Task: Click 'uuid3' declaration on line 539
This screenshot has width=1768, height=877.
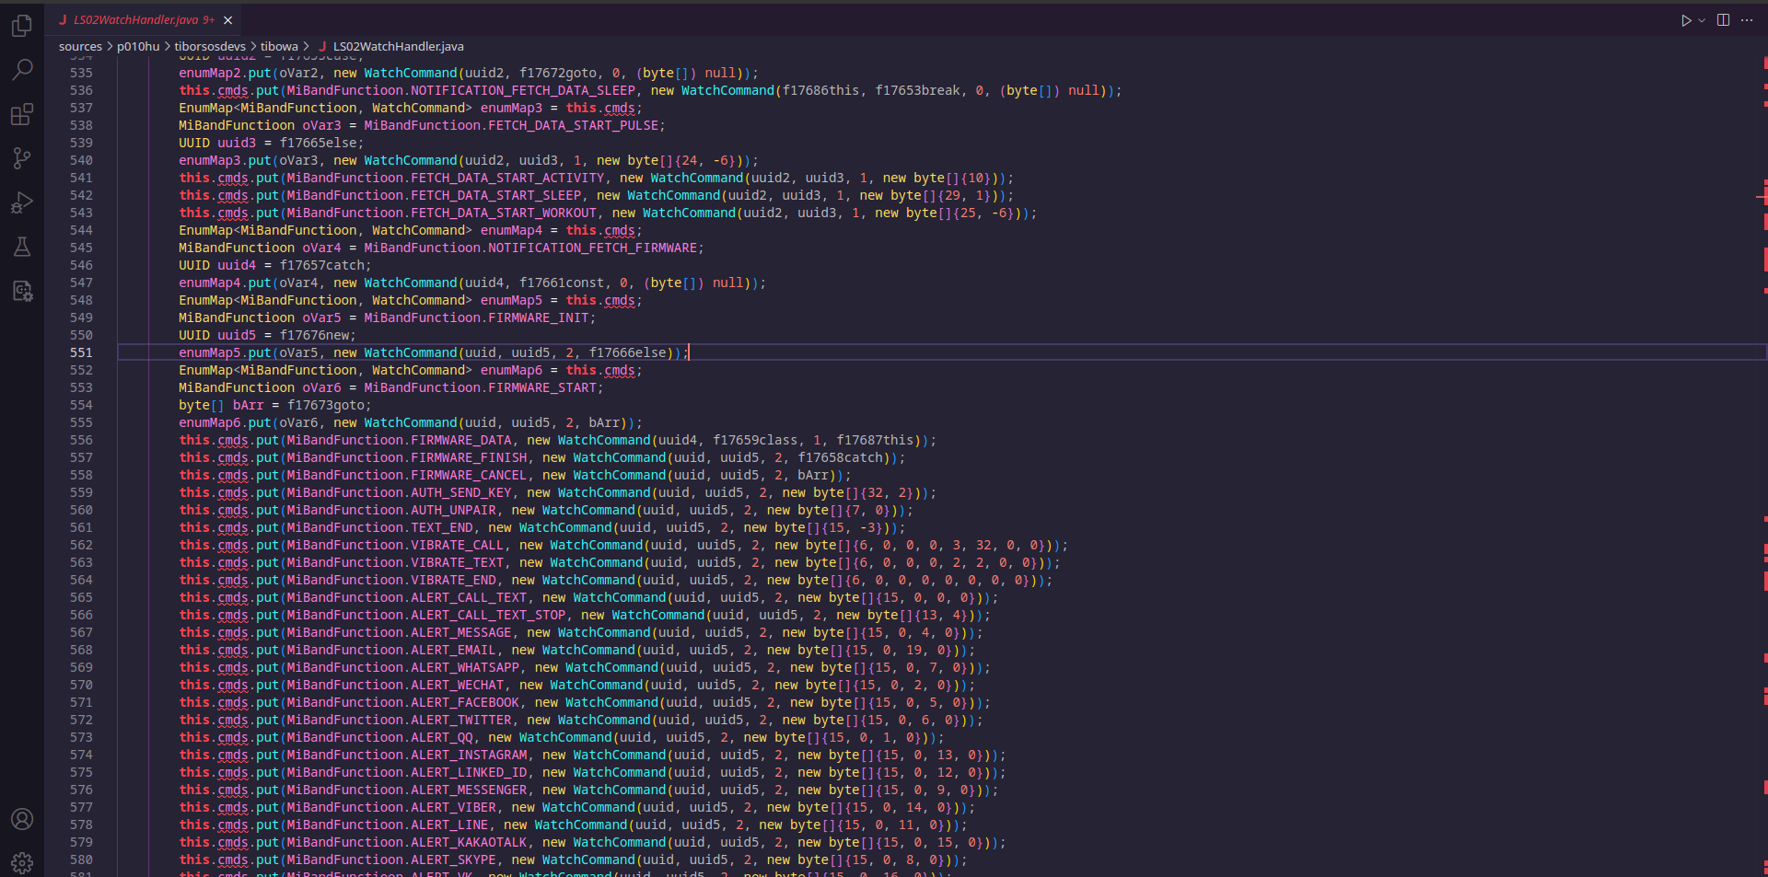Action: tap(237, 143)
